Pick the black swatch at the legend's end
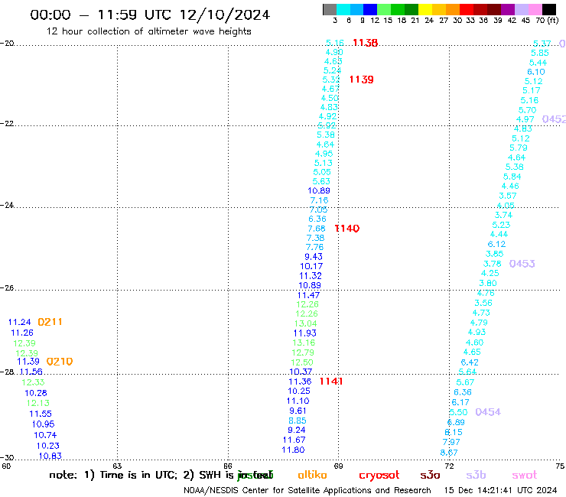Screen dimensions: 566x497 coord(549,9)
